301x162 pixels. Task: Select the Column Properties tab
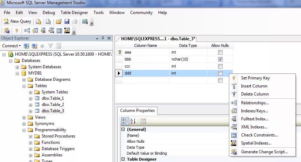(x=137, y=111)
